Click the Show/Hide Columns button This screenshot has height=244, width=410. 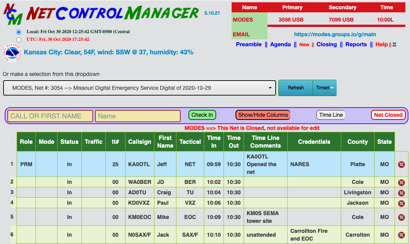click(263, 115)
